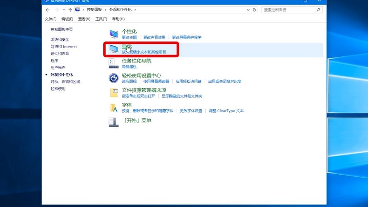The image size is (368, 207).
Task: Click the 轻松使用设置中心 icon
Action: [x=113, y=78]
